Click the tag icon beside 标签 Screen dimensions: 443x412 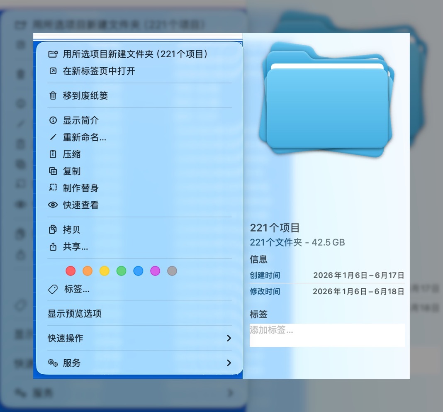pyautogui.click(x=53, y=289)
